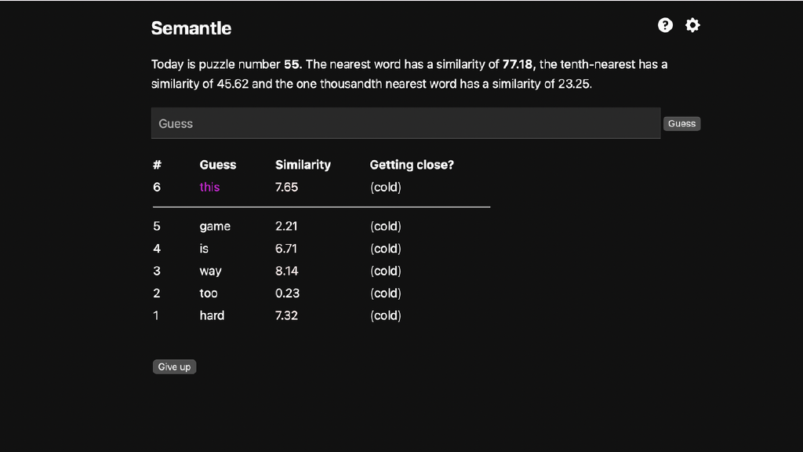Select the guessed word 'too'
The width and height of the screenshot is (803, 452).
pos(209,293)
